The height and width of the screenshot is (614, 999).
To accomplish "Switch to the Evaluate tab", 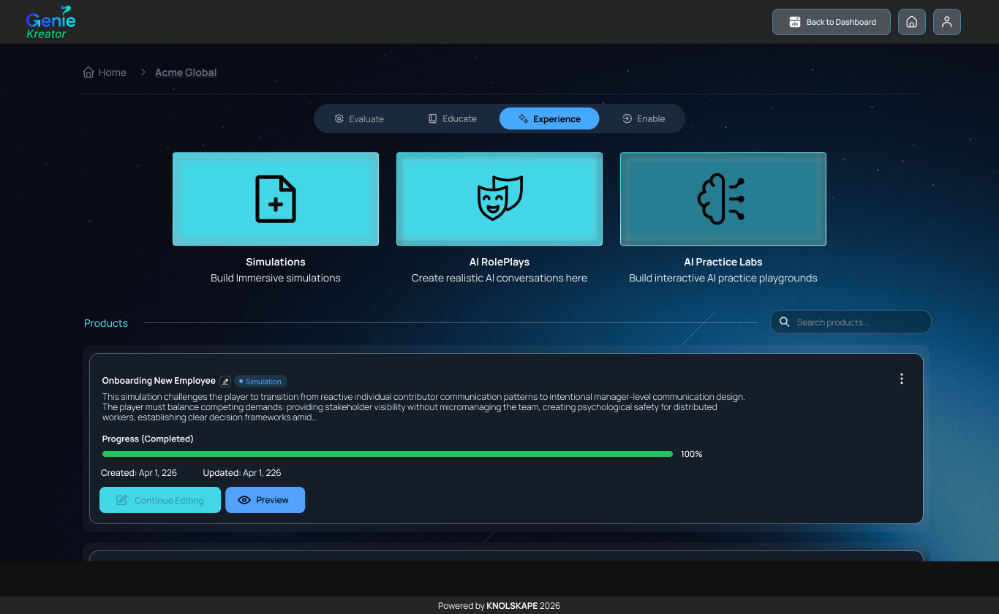I will point(359,118).
